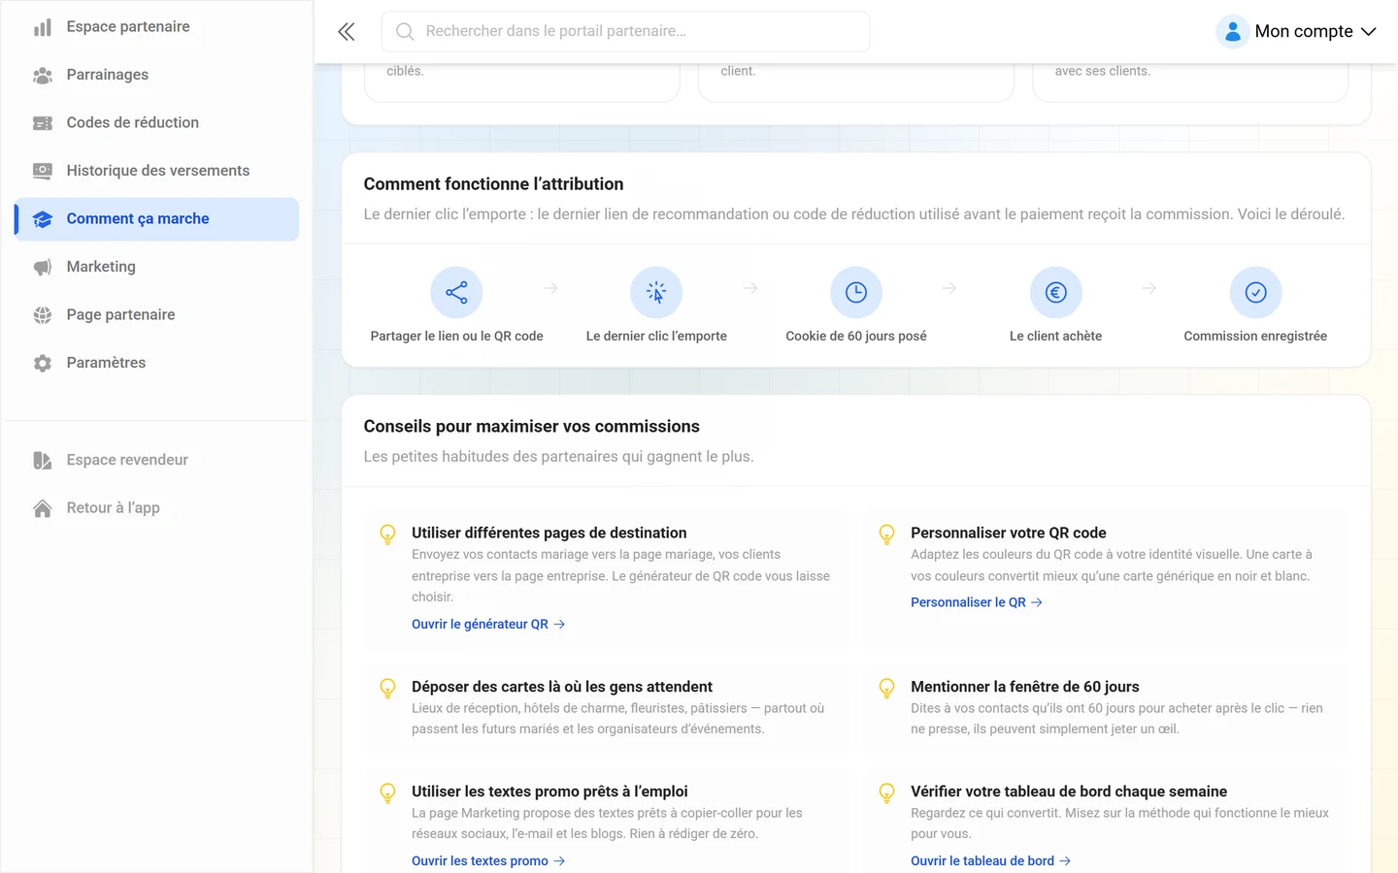The height and width of the screenshot is (873, 1398).
Task: Click the bulb icon beside Utiliser les textes promo
Action: (387, 792)
